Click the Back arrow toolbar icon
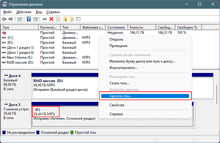 [x=4, y=19]
